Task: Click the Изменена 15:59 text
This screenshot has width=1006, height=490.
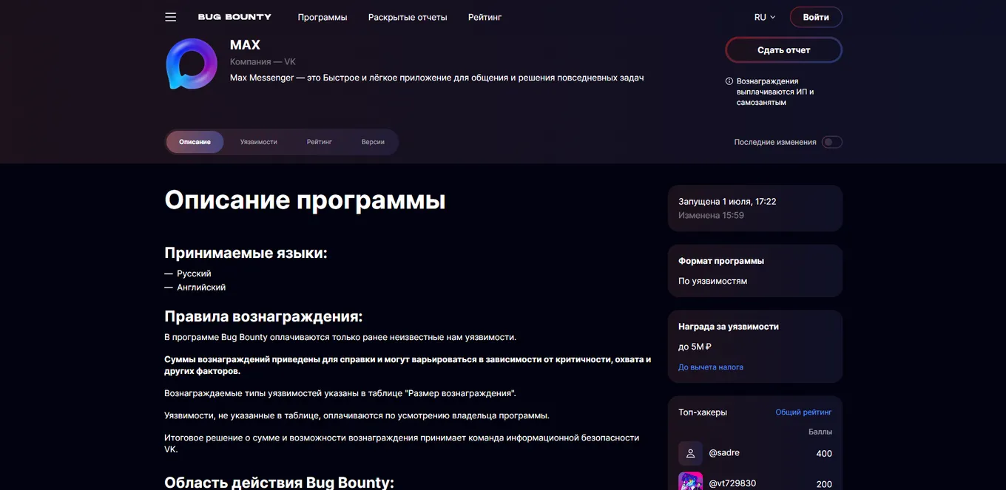Action: tap(711, 216)
